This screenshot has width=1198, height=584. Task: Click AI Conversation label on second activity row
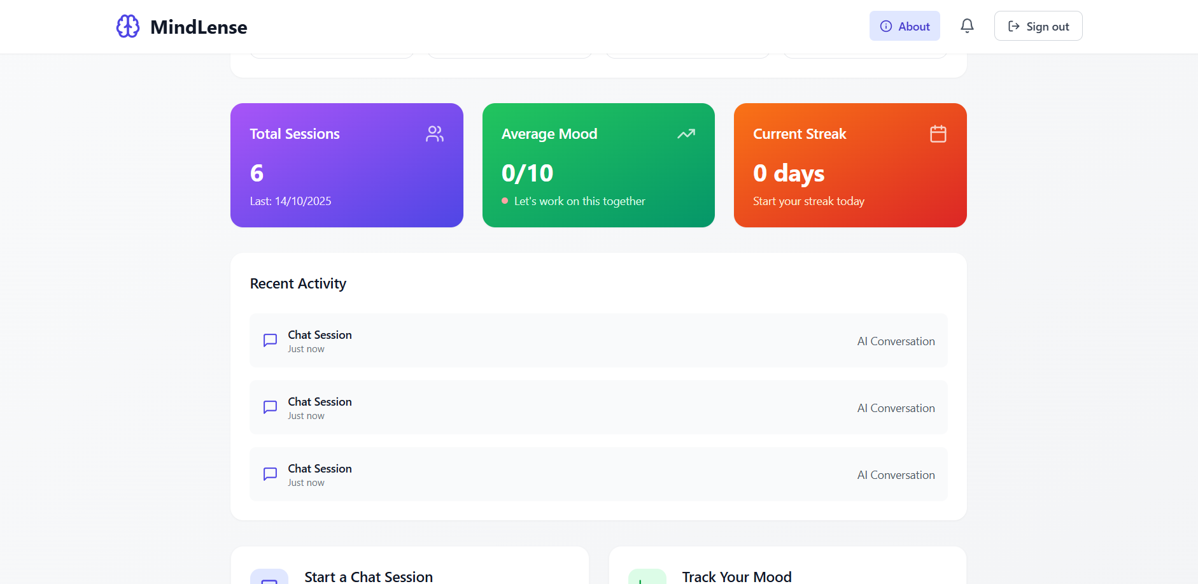pyautogui.click(x=896, y=408)
